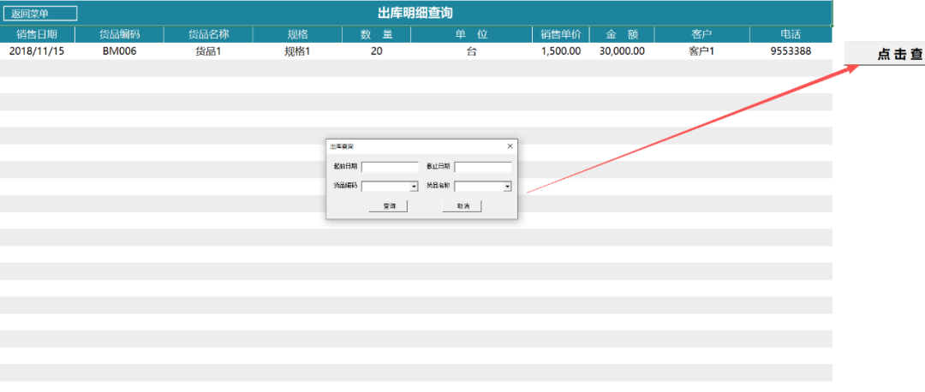The image size is (925, 392).
Task: Select the cell containing BM006
Action: pyautogui.click(x=119, y=51)
